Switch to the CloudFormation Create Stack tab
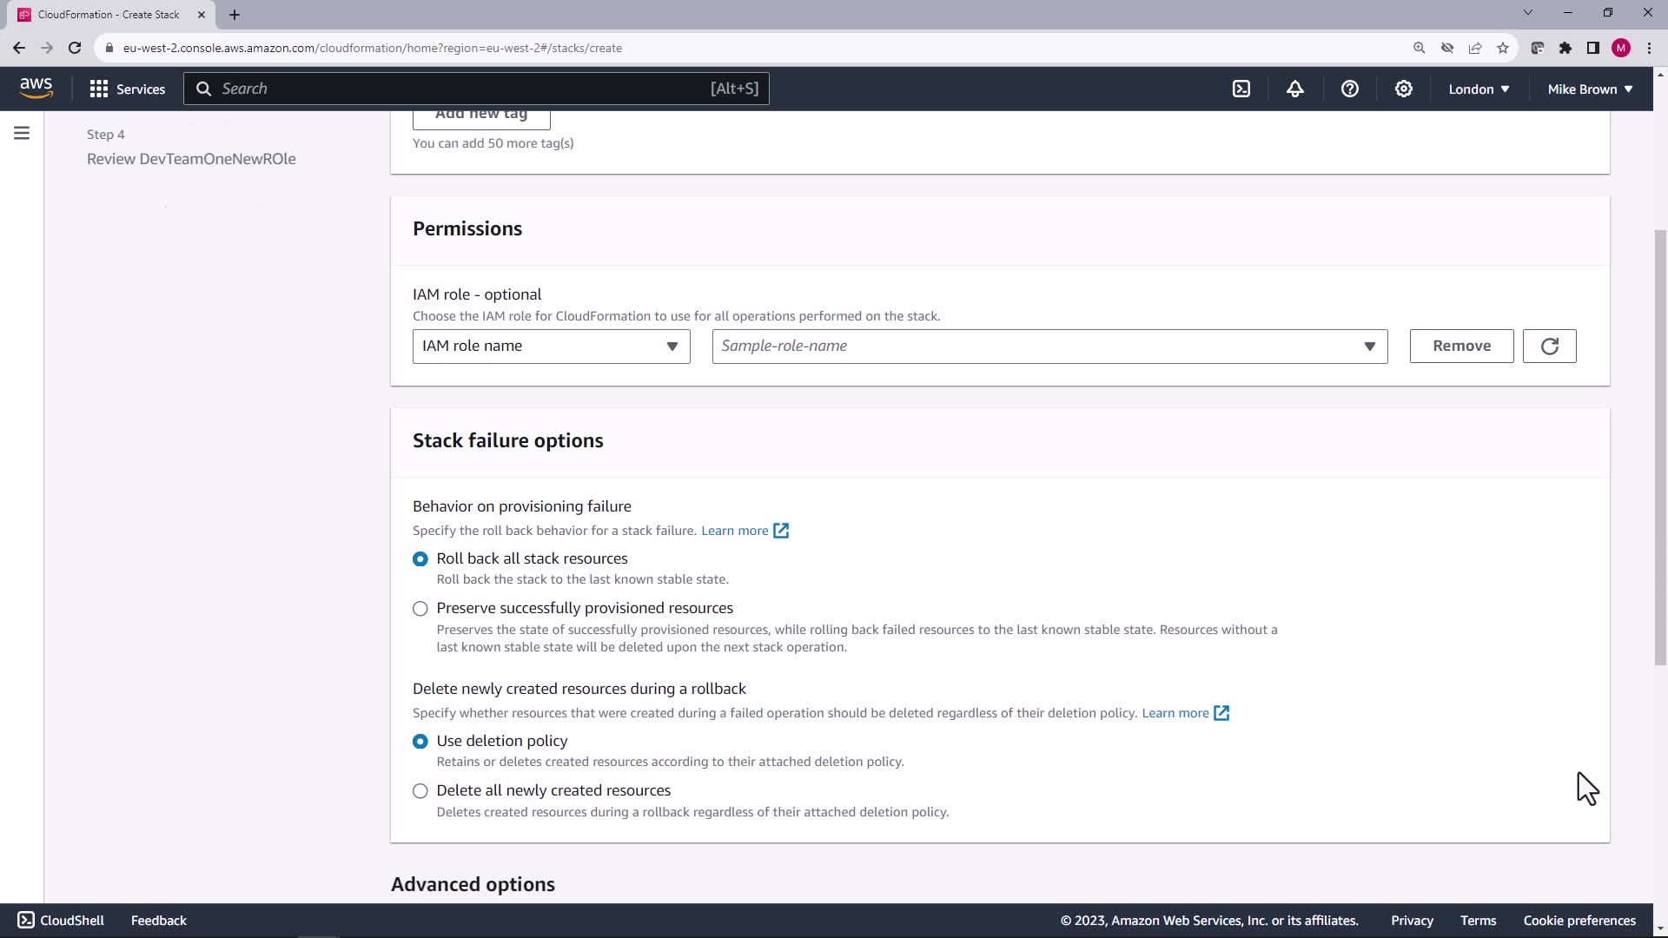 [x=109, y=14]
